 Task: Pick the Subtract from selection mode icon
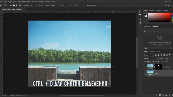[x=17, y=5]
